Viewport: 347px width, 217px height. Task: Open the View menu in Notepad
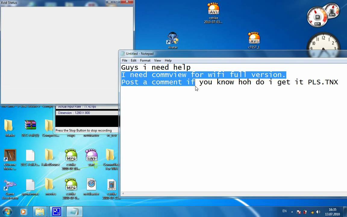point(158,61)
